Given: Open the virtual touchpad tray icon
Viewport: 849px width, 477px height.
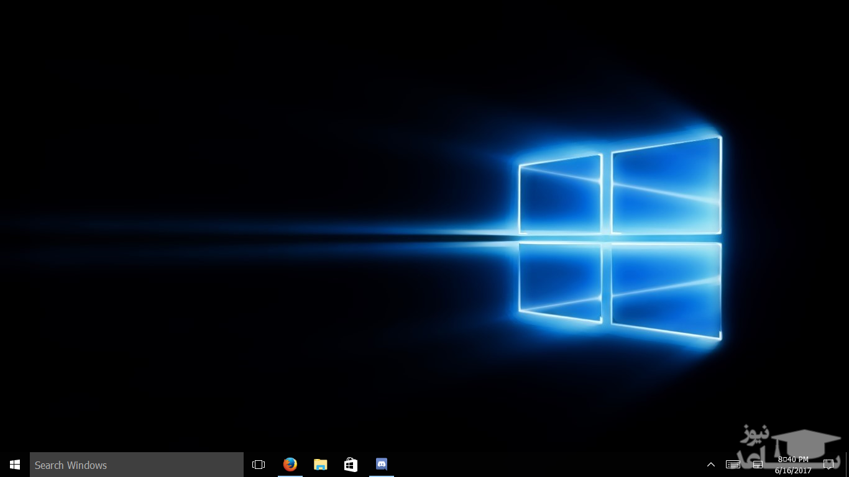Looking at the screenshot, I should coord(758,465).
